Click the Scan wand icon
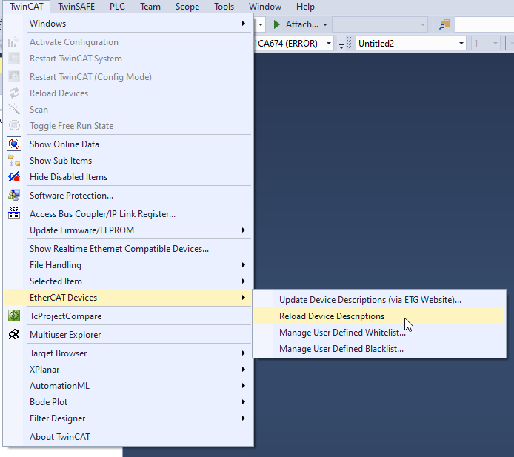Screen dimensions: 514x457 coord(14,109)
